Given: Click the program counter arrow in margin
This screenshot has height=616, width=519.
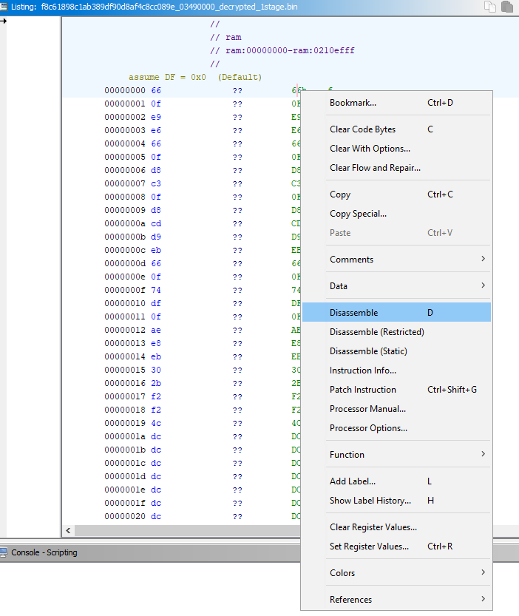Looking at the screenshot, I should pos(3,21).
